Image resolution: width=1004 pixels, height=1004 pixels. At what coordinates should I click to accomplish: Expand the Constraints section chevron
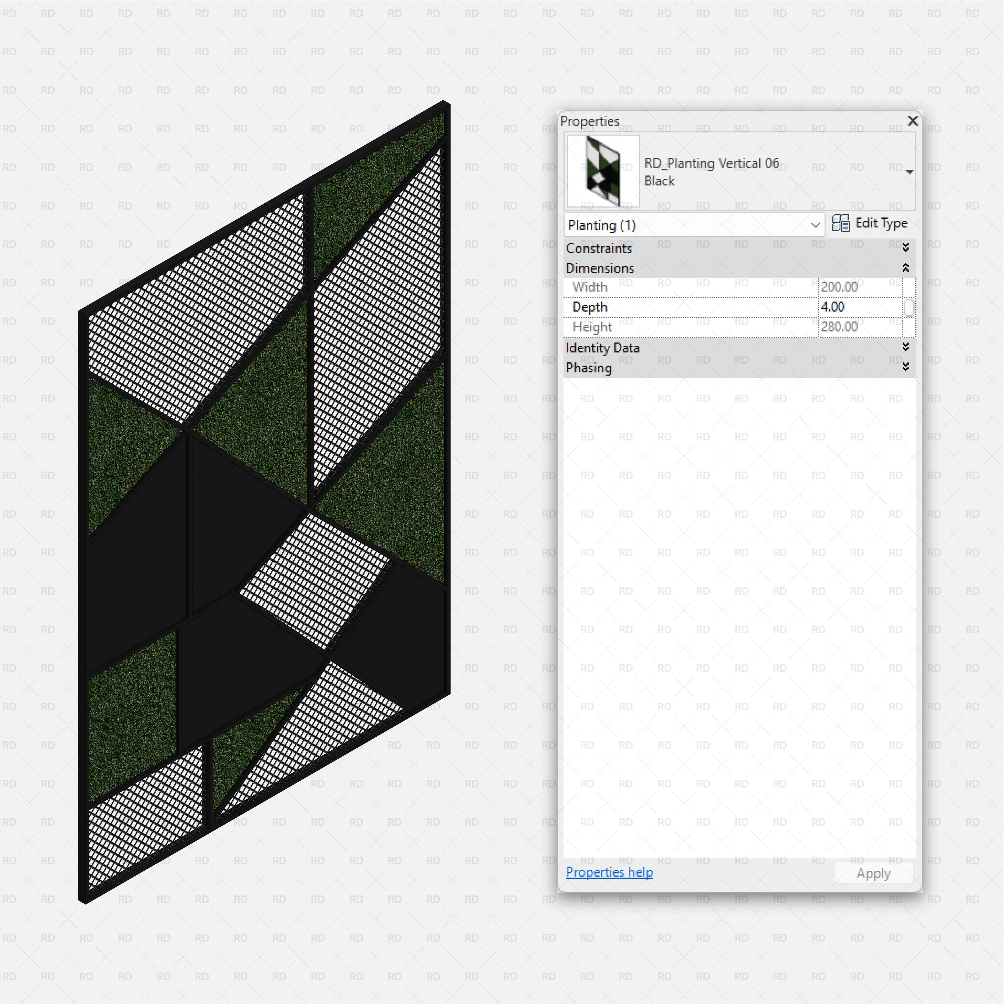click(x=906, y=248)
